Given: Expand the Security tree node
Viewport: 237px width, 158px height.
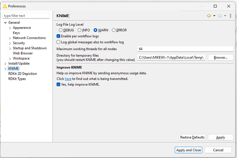Looking at the screenshot, I should pyautogui.click(x=10, y=43).
